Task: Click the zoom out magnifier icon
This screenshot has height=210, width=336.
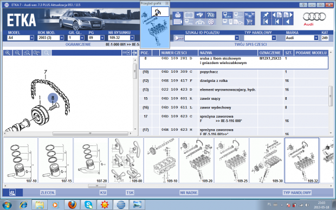Action: (x=17, y=53)
